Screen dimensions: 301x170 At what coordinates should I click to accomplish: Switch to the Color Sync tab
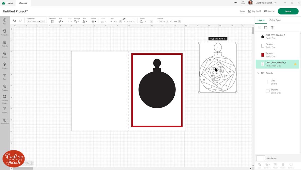point(275,20)
